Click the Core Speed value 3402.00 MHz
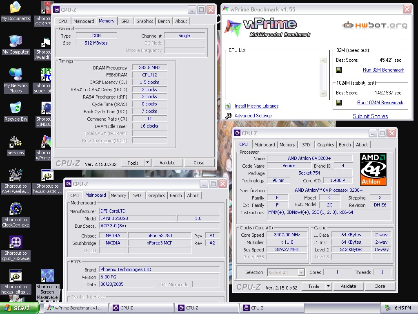The height and width of the screenshot is (314, 418). click(287, 235)
